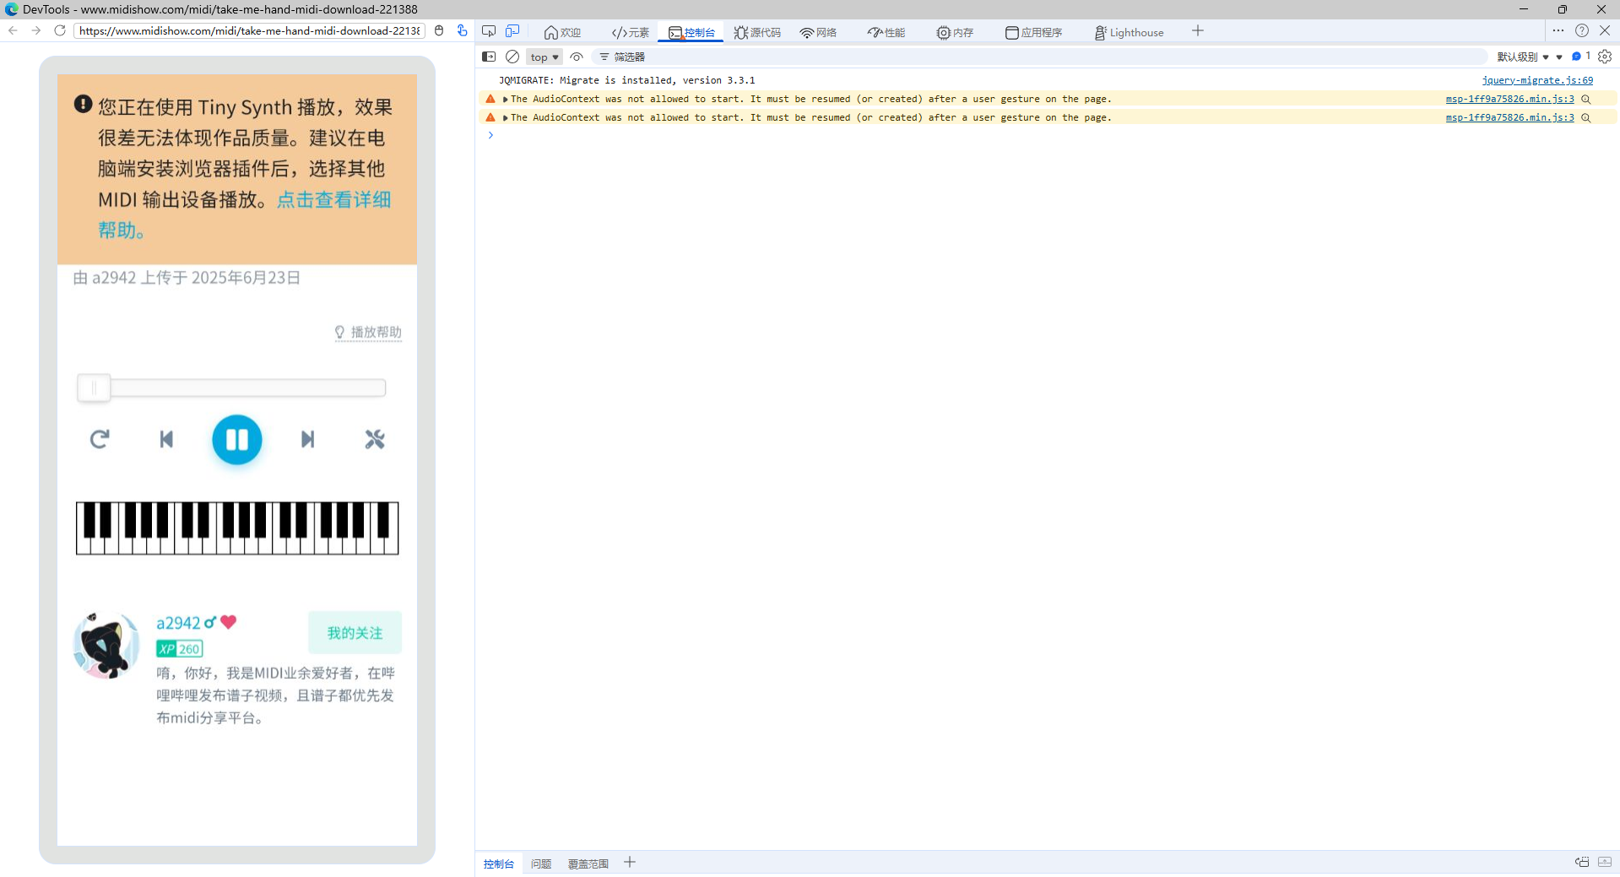Expand the first AudioContext warning
Viewport: 1620px width, 877px height.
[505, 99]
